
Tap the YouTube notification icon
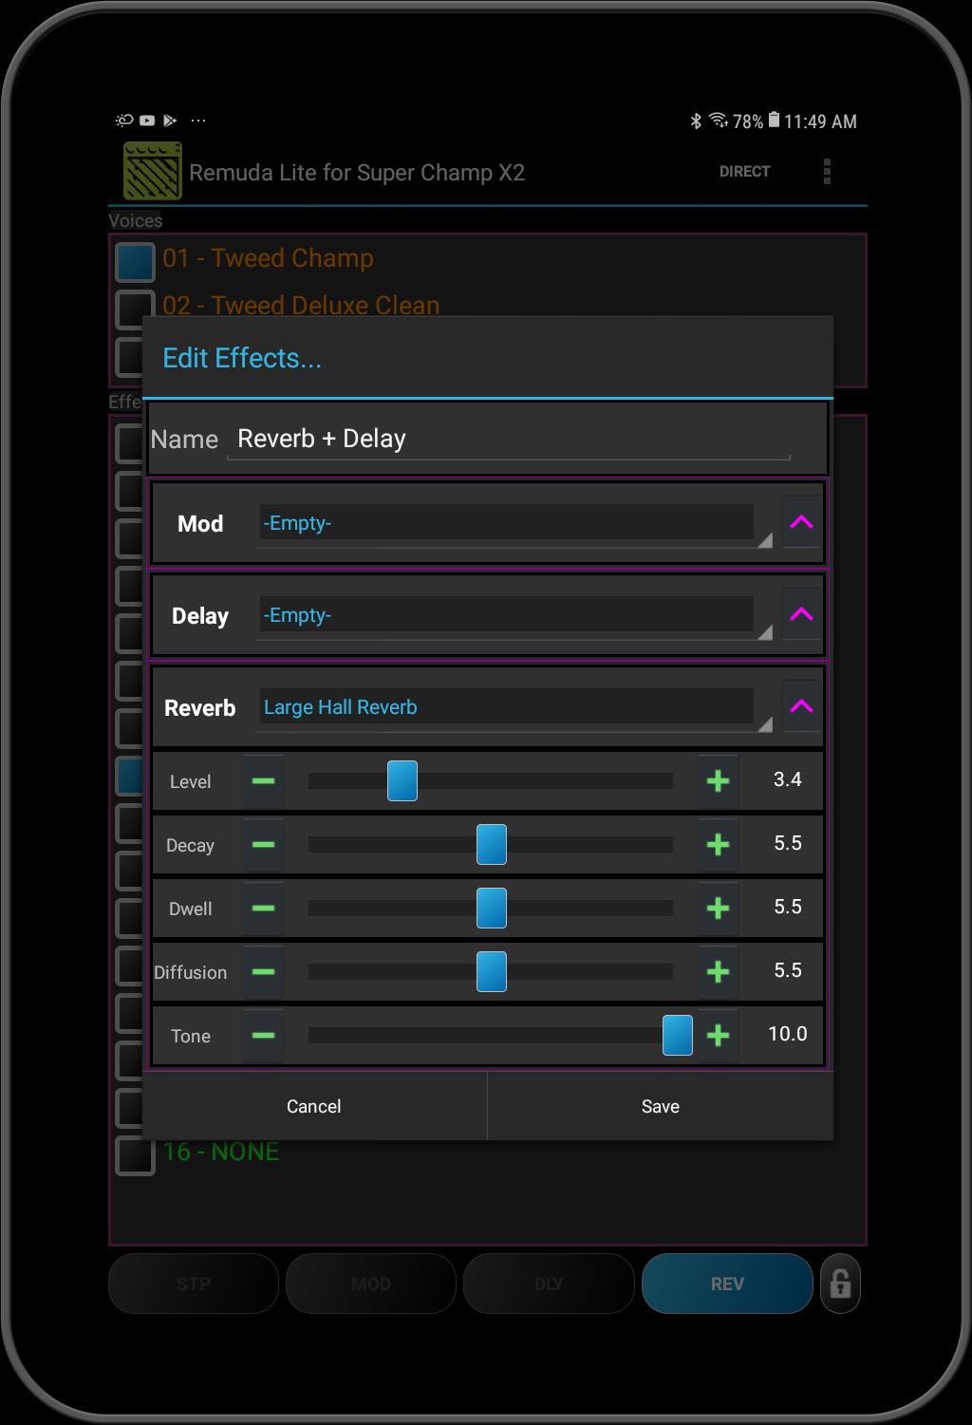pyautogui.click(x=147, y=121)
